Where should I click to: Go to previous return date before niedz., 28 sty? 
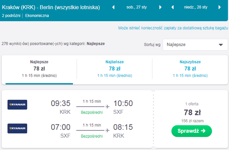point(173,7)
